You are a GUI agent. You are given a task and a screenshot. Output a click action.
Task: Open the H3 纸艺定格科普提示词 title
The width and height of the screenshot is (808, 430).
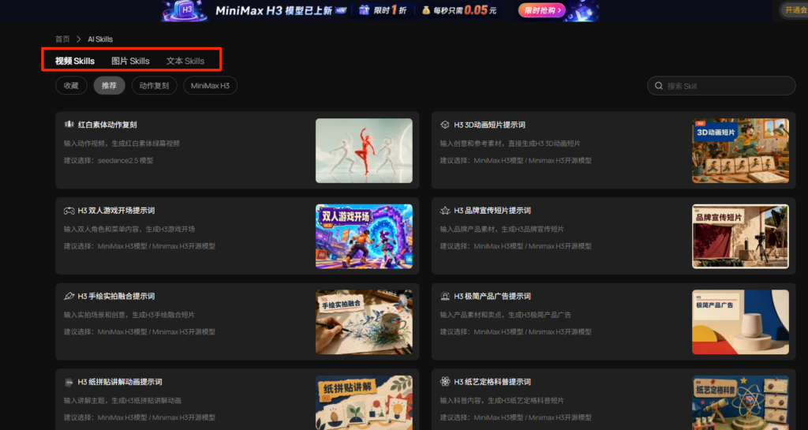[492, 382]
